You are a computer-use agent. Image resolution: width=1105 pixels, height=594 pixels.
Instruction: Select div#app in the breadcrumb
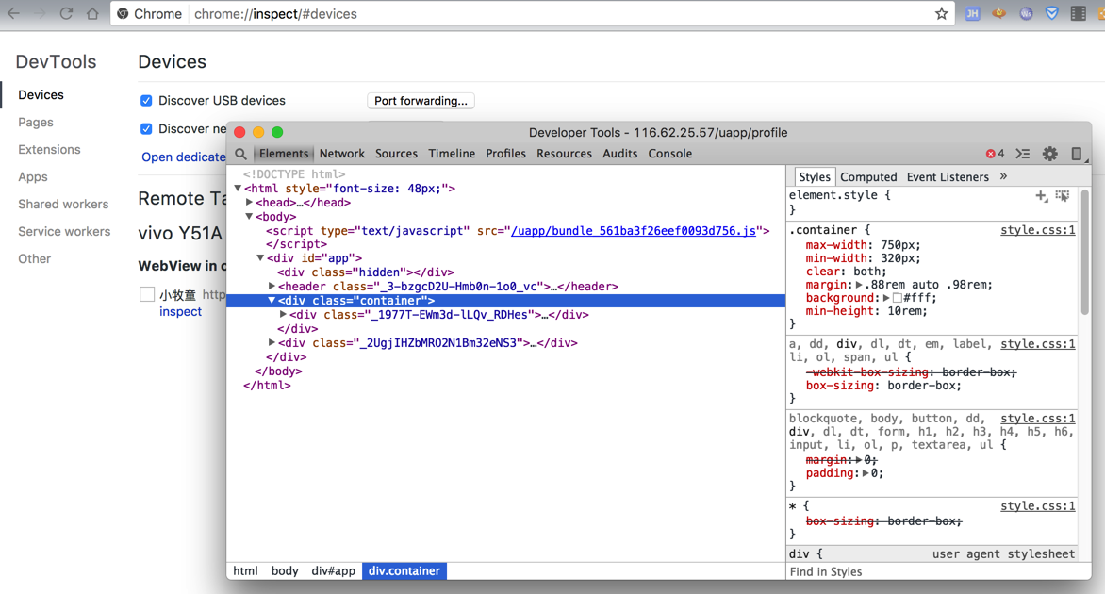point(334,570)
